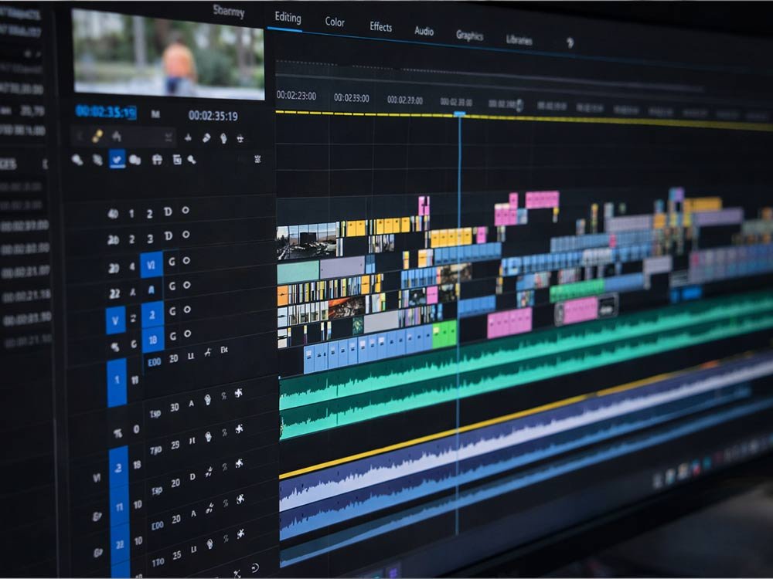Select the green clip before the playhead
The height and width of the screenshot is (579, 773).
click(x=444, y=334)
